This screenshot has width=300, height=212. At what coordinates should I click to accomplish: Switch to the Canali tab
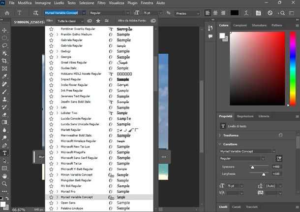click(236, 207)
